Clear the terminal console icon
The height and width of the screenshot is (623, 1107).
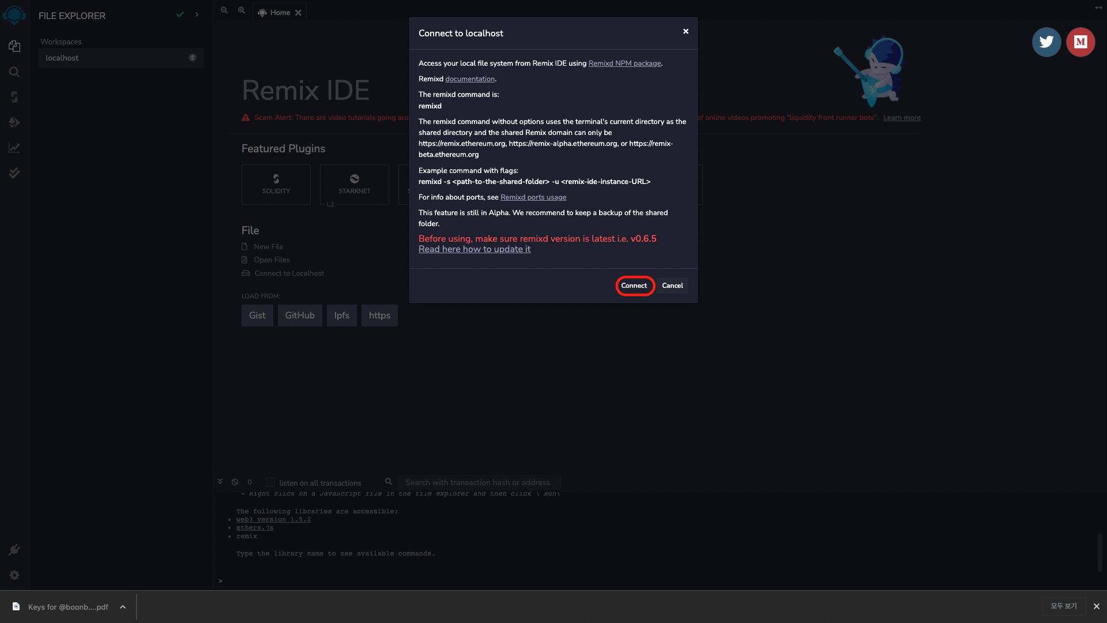point(235,482)
